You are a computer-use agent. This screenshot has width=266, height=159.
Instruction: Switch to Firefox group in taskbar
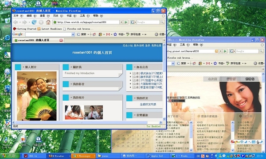(x=59, y=156)
